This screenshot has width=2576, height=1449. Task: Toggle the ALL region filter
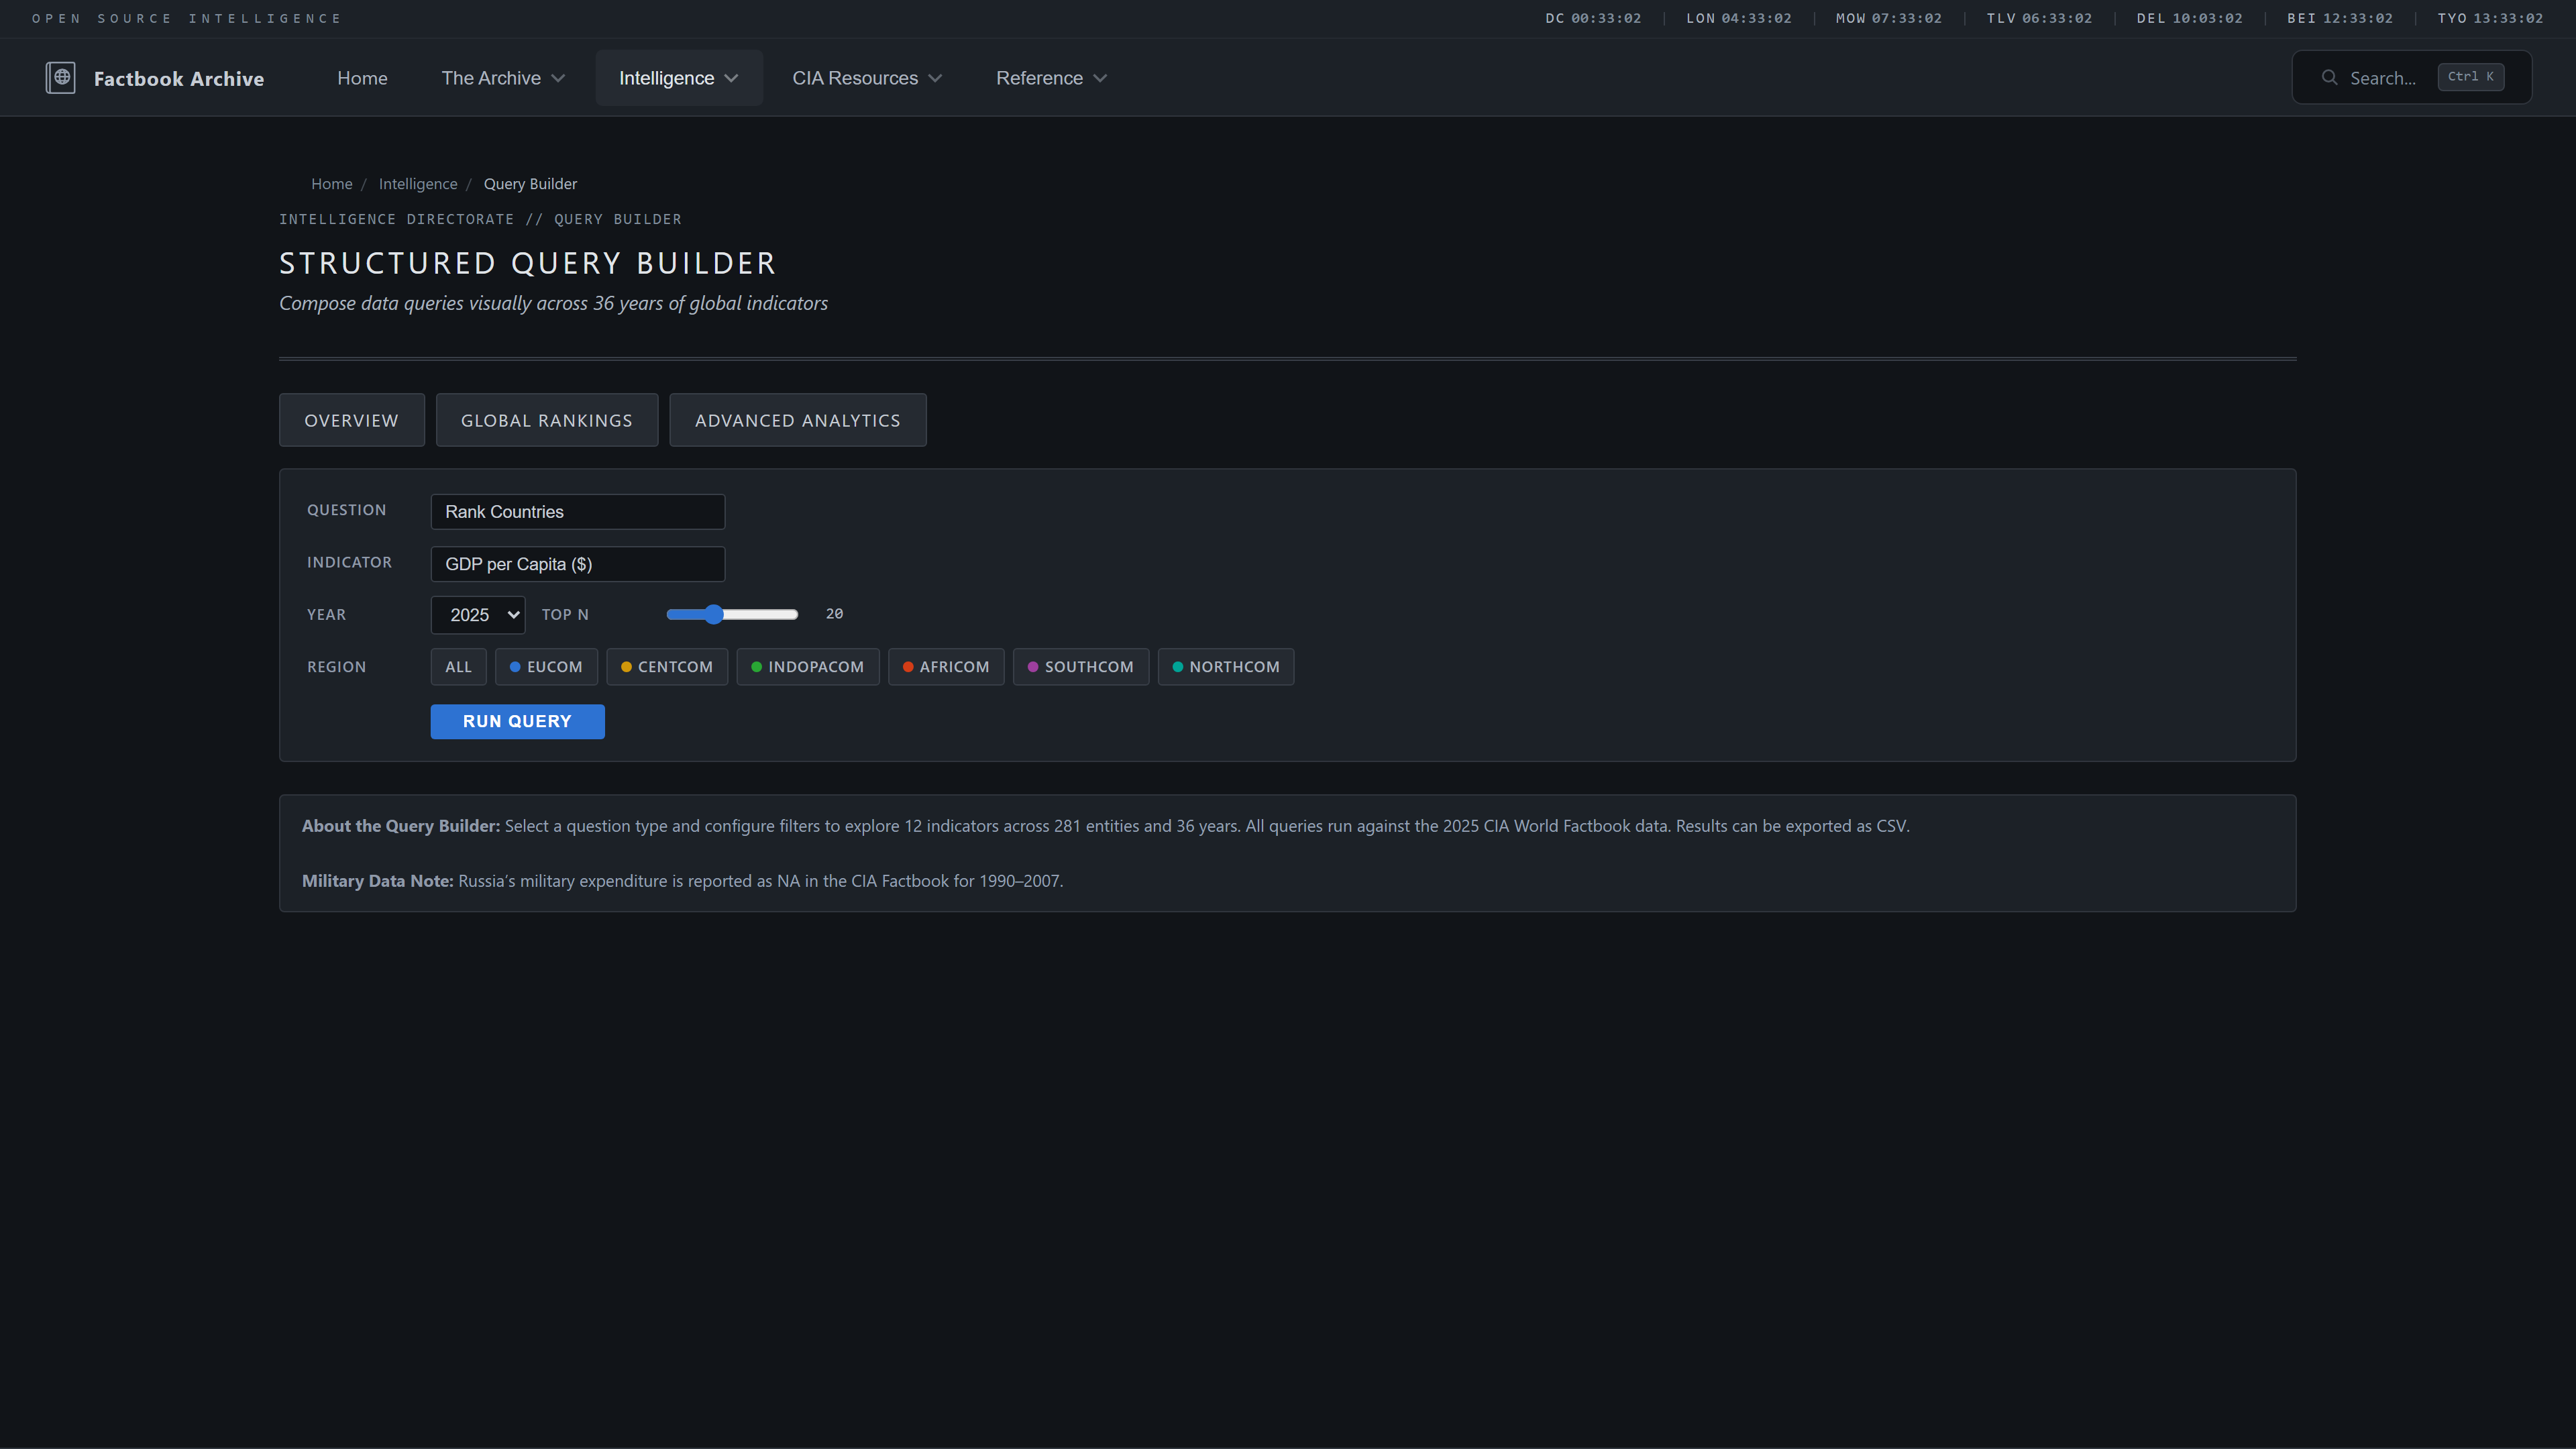tap(458, 667)
